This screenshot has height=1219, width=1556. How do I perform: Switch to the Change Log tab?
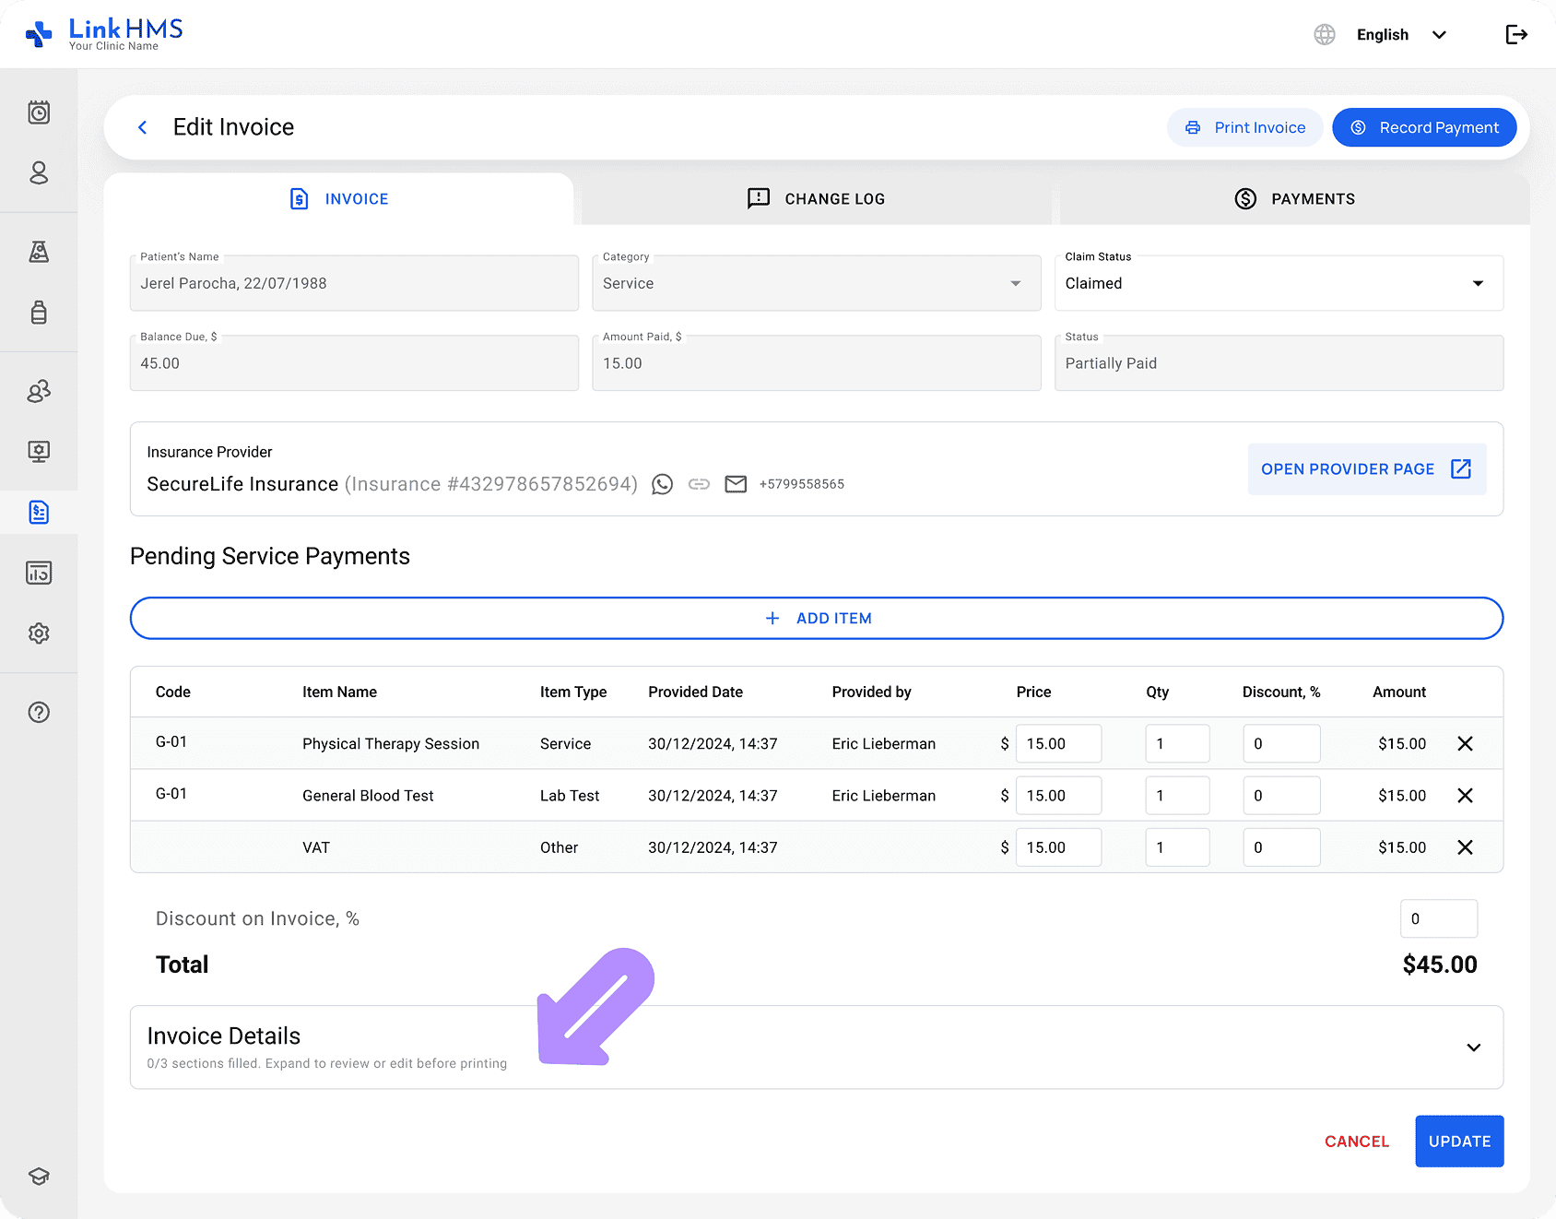click(815, 198)
